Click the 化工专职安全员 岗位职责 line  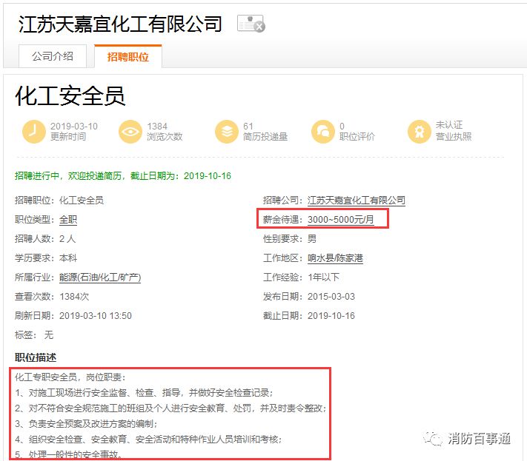point(70,377)
